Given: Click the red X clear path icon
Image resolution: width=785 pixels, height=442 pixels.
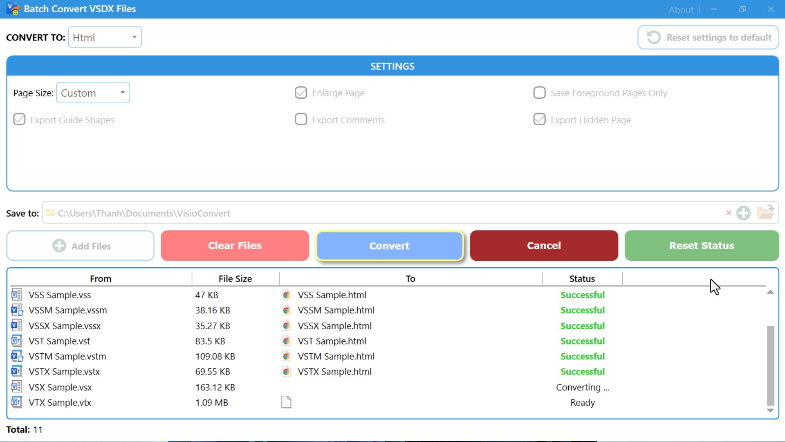Looking at the screenshot, I should tap(728, 213).
